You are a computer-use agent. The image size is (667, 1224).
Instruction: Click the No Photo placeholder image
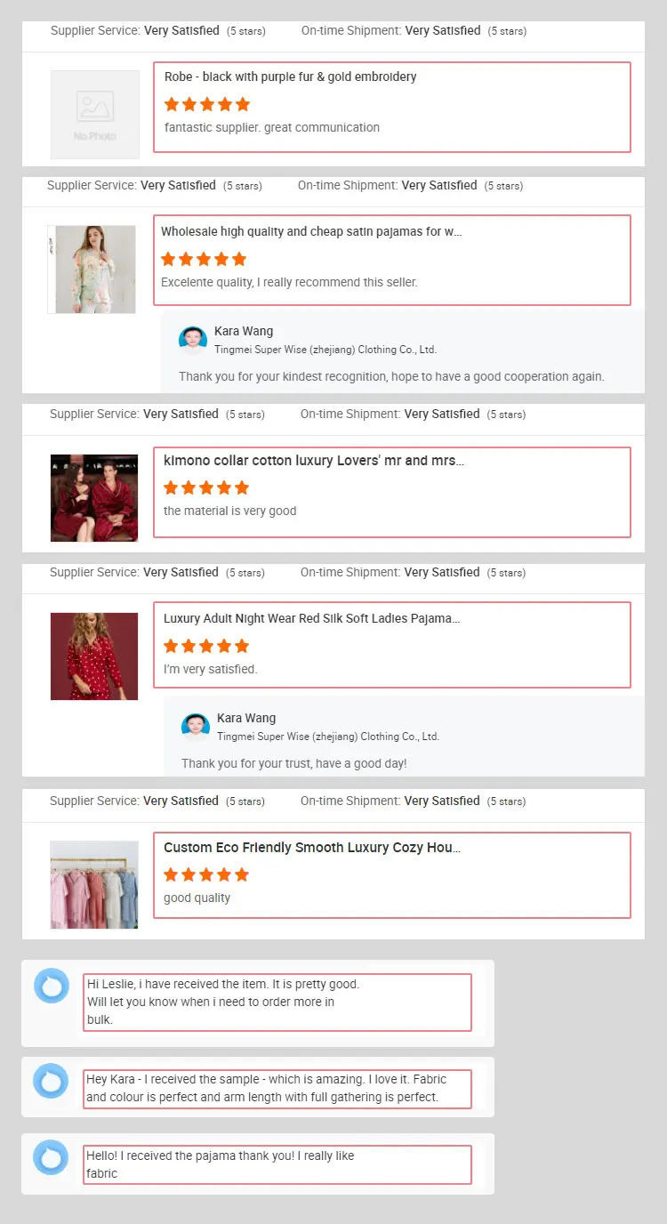[94, 115]
